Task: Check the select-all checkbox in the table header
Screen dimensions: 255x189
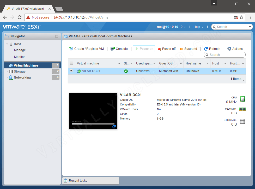Action: click(x=71, y=63)
